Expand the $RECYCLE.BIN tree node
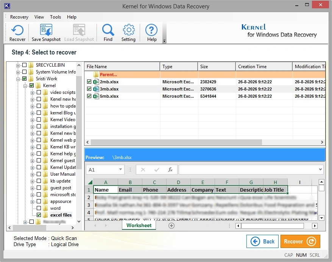 coord(18,65)
